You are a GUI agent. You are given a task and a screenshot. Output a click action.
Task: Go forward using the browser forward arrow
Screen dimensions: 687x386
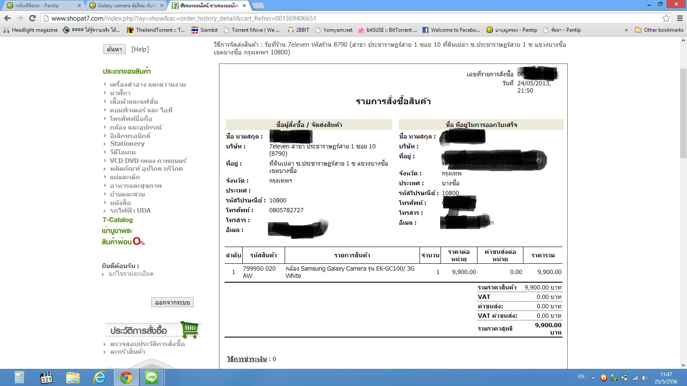tap(20, 18)
